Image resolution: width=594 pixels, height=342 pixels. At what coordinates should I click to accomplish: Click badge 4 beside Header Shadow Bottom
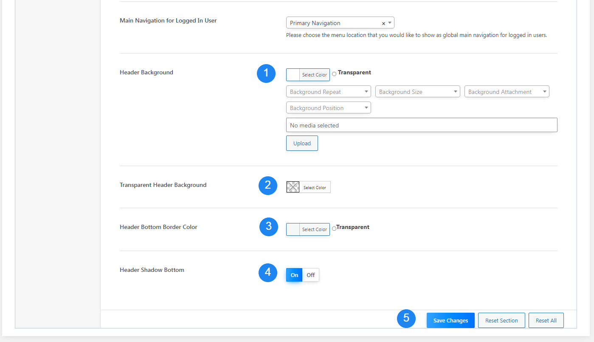click(268, 273)
